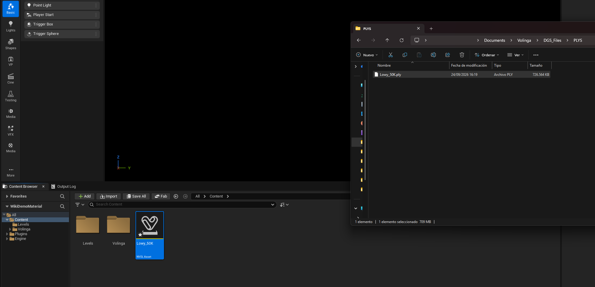Screen dimensions: 595x287
Task: Click the DGS_Files breadcrumb in File Explorer
Action: [x=553, y=40]
